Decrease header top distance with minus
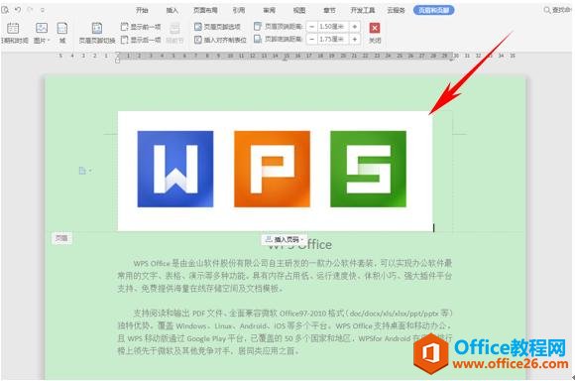Image resolution: width=575 pixels, height=381 pixels. click(311, 27)
